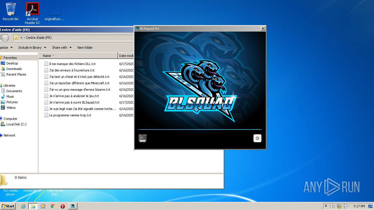Open Local Disk (C:) in navigation pane

16,124
